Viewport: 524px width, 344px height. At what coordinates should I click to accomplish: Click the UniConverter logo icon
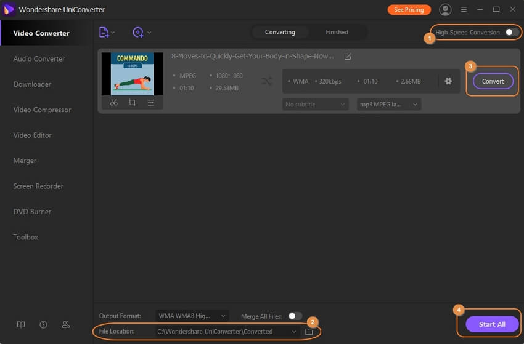(x=9, y=9)
